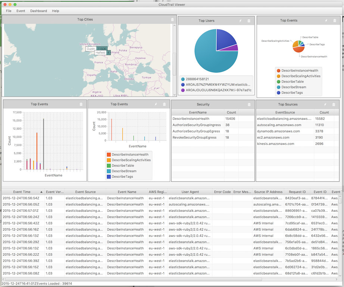The image size is (344, 287).
Task: Sort by AWS Regi... column header
Action: pos(158,192)
